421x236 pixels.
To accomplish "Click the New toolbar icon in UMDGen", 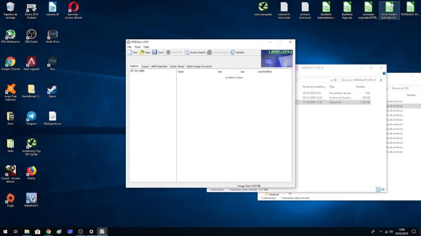I will pyautogui.click(x=130, y=52).
